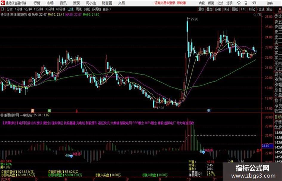
Task: Switch to 15分钟 period
Action: (x=38, y=9)
